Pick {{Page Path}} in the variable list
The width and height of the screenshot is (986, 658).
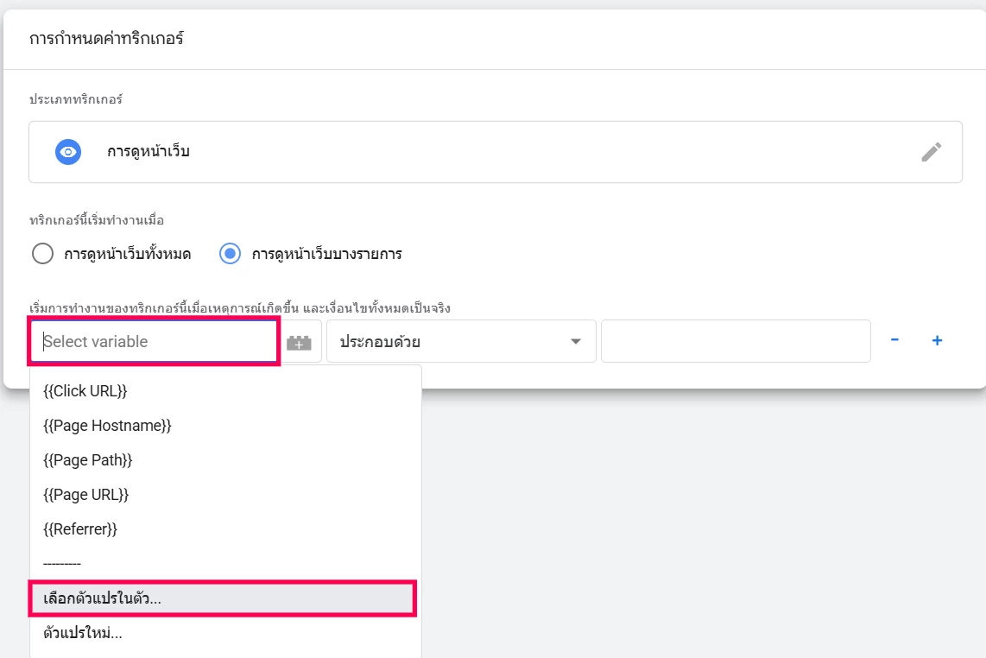[88, 460]
